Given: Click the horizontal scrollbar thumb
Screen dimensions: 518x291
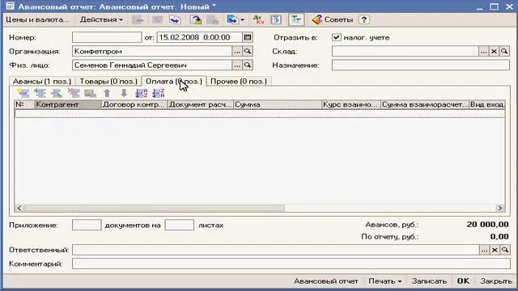Looking at the screenshot, I should pyautogui.click(x=154, y=209).
